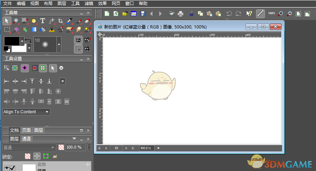The image size is (316, 171).
Task: Click the copy icon in the toolbar
Action: [x=200, y=14]
